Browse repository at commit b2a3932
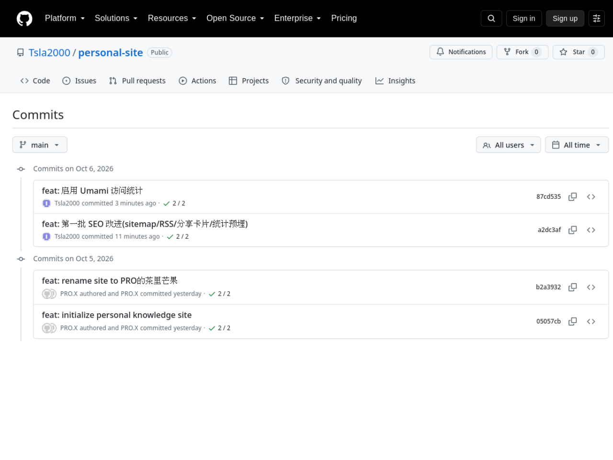 click(x=591, y=287)
